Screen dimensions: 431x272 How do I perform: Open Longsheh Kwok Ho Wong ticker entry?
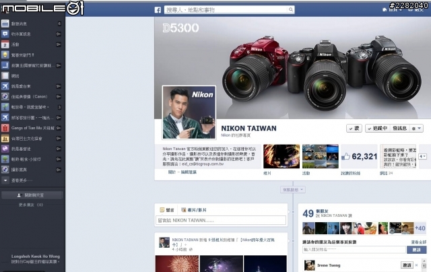(x=35, y=259)
